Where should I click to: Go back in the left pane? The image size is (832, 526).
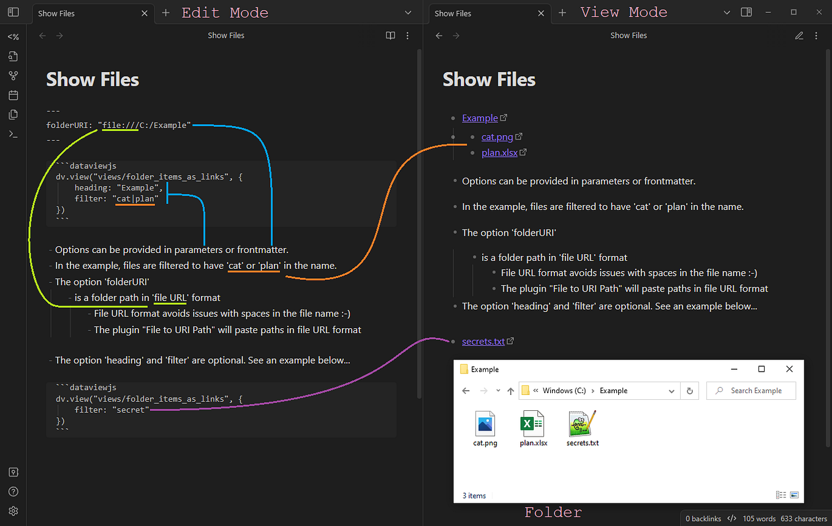pos(42,36)
